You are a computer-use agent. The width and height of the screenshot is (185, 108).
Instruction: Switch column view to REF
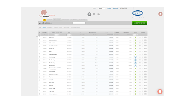coord(61,32)
